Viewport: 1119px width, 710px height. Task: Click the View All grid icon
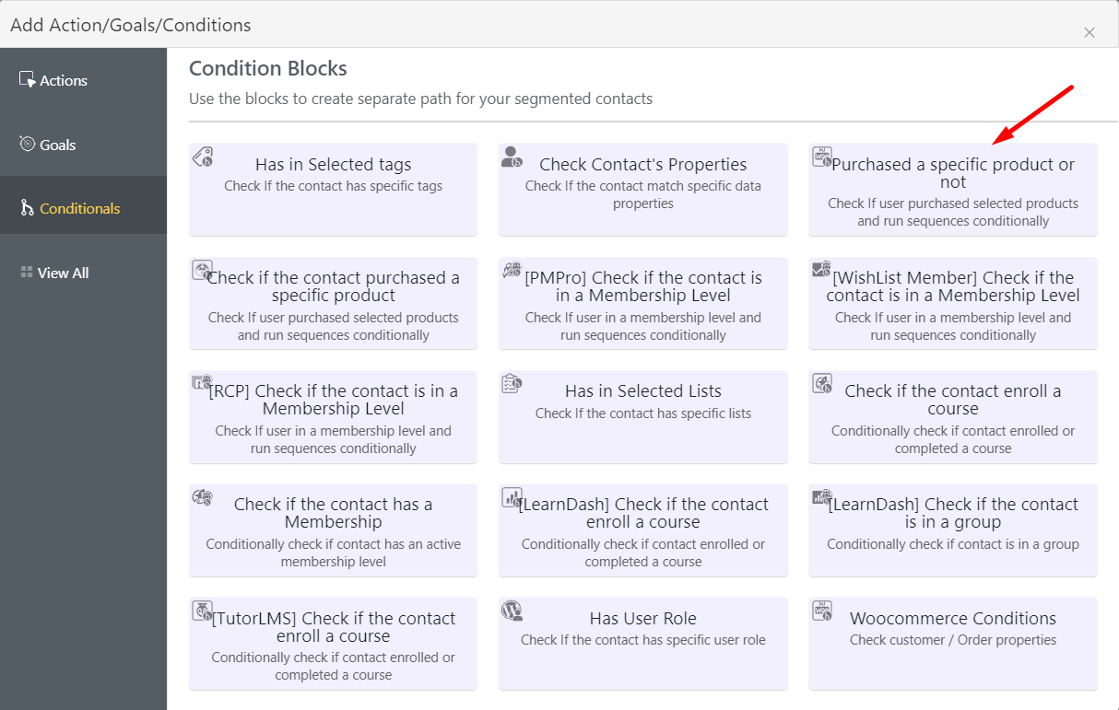27,273
